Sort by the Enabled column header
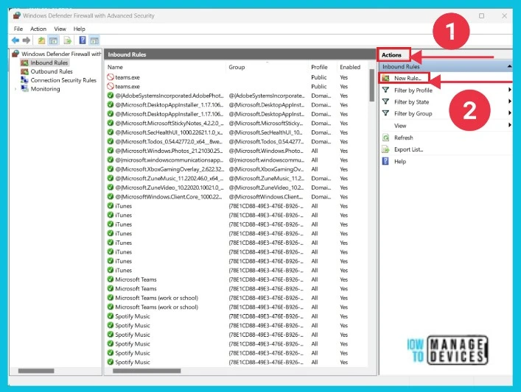 (350, 67)
